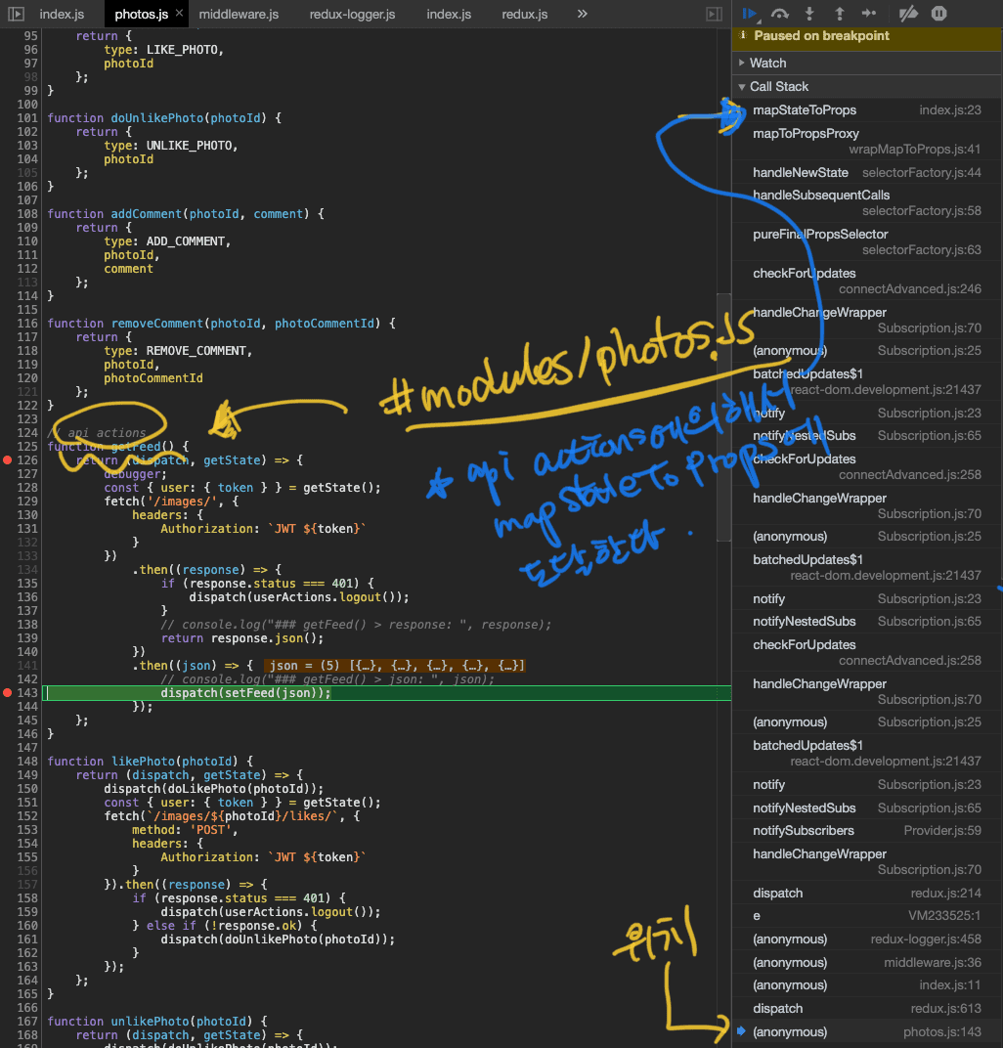The image size is (1003, 1048).
Task: Collapse the Call Stack section
Action: [x=778, y=86]
